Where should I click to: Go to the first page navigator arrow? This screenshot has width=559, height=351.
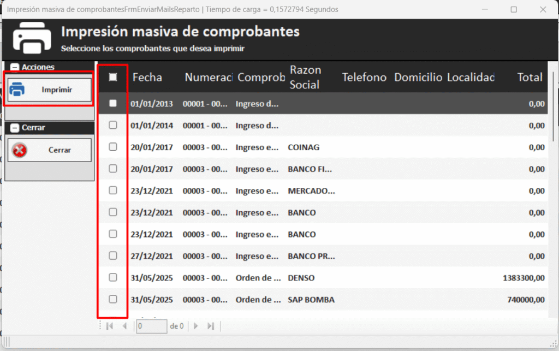[x=110, y=326]
